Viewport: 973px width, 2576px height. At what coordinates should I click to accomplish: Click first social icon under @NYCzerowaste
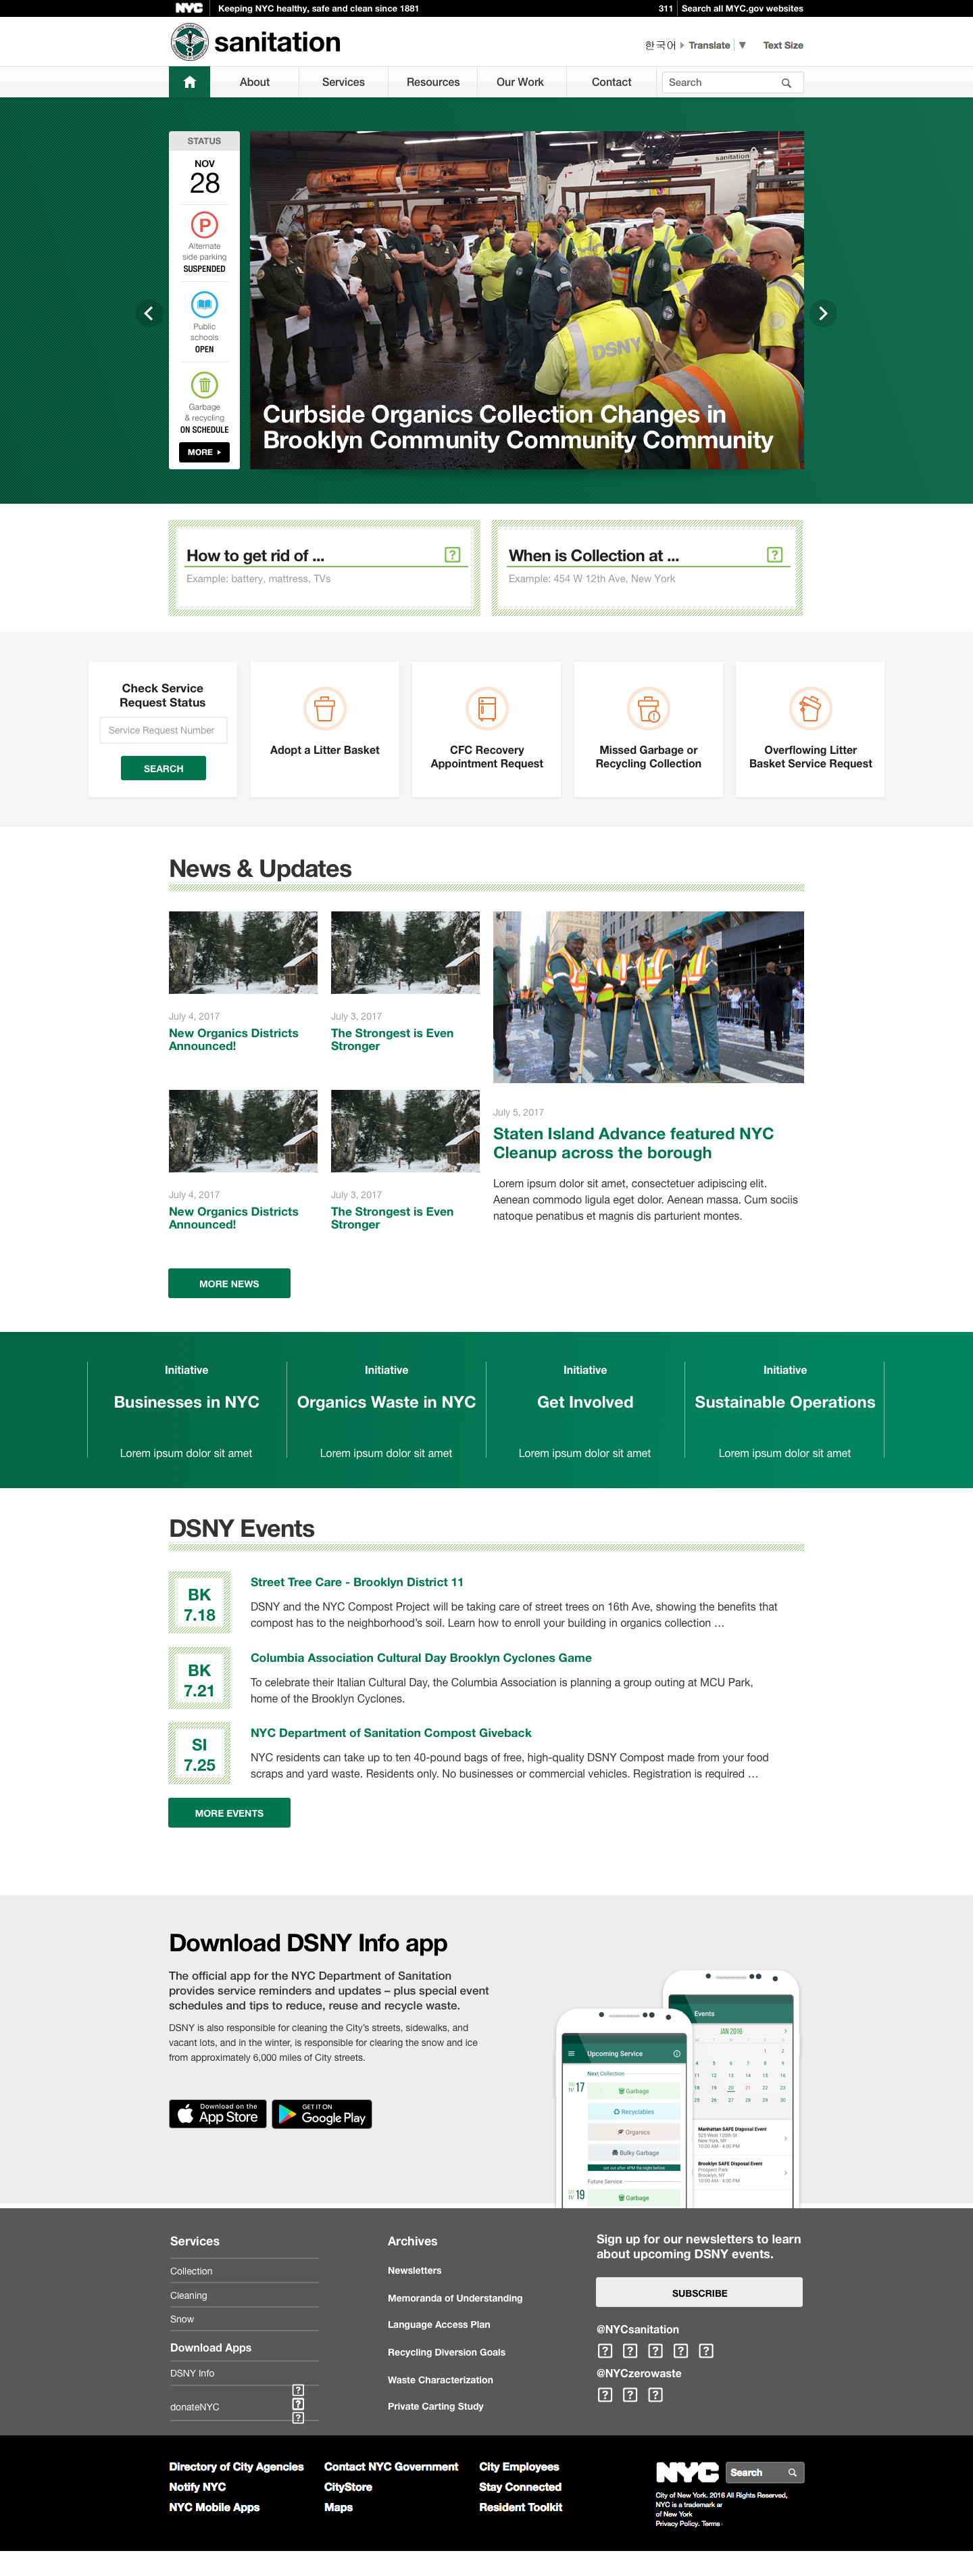click(x=604, y=2395)
